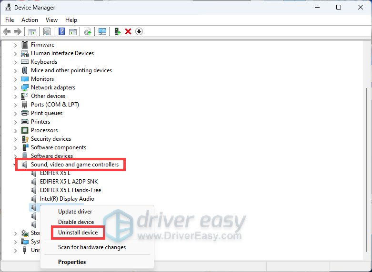Open the View menu
372x272 pixels.
coord(51,20)
